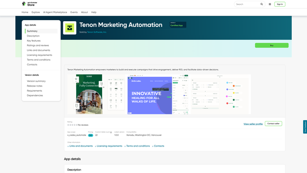Click the No reviews text
The width and height of the screenshot is (307, 173).
(83, 125)
